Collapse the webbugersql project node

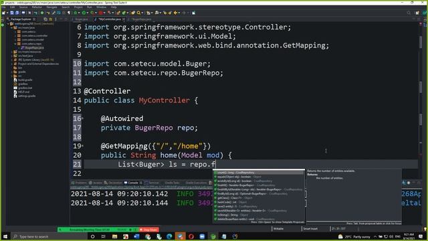(x=8, y=24)
